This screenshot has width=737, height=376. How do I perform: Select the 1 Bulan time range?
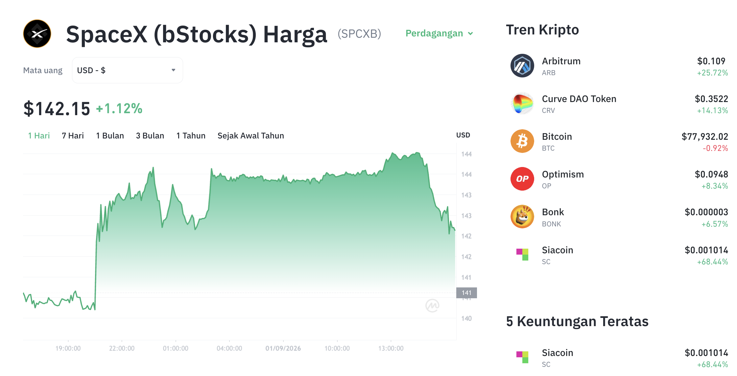pyautogui.click(x=110, y=136)
